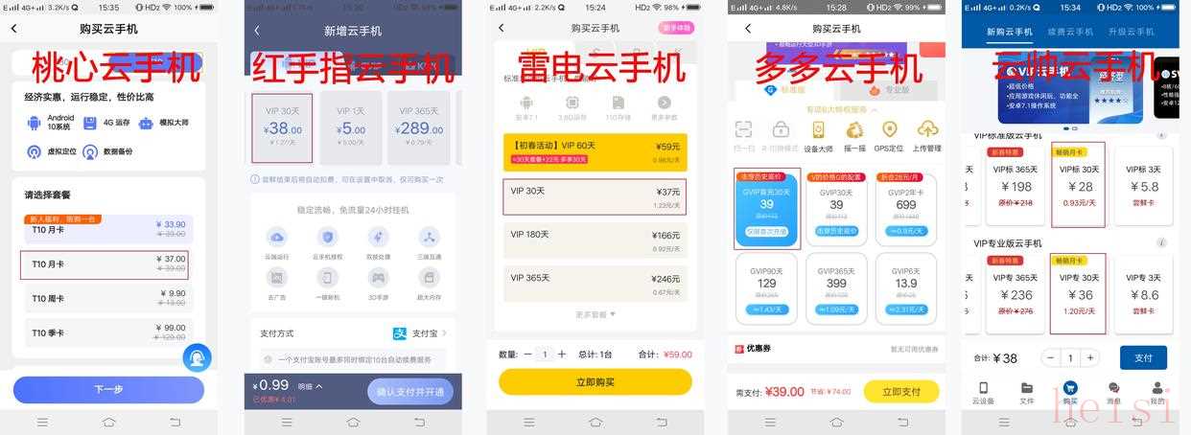Expand the 明细 price details arrow

[x=309, y=386]
